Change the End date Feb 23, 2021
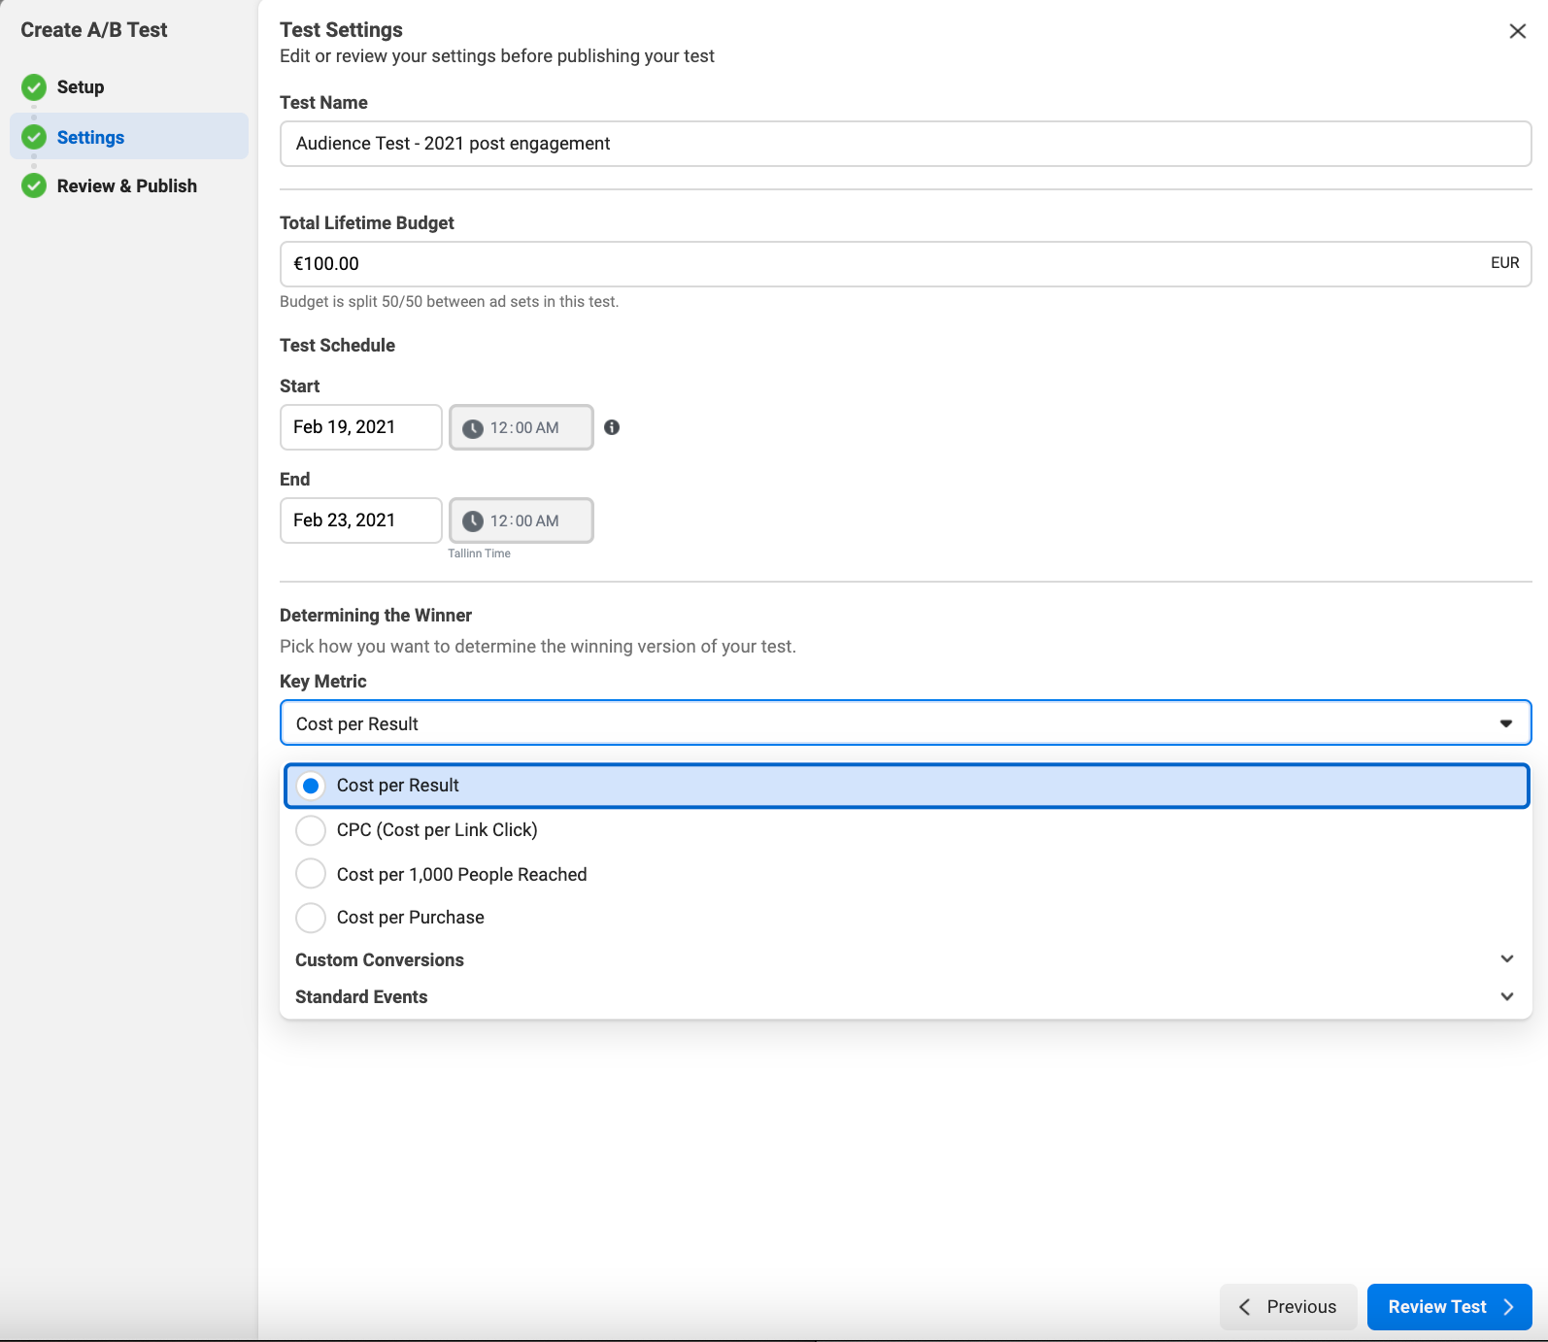1548x1342 pixels. [x=360, y=520]
